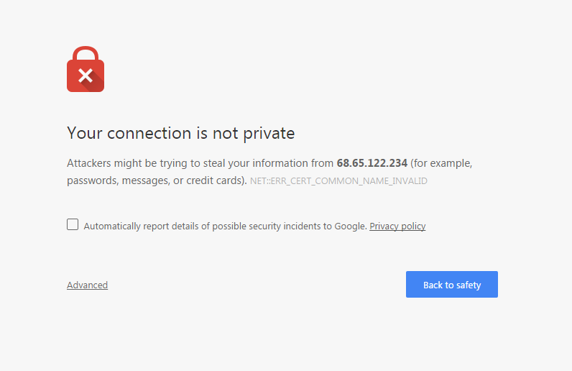Click the word 'private' in the heading
The width and height of the screenshot is (572, 371).
tap(269, 134)
